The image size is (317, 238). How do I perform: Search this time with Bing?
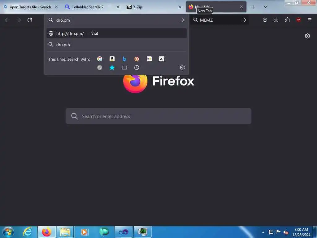coord(124,59)
